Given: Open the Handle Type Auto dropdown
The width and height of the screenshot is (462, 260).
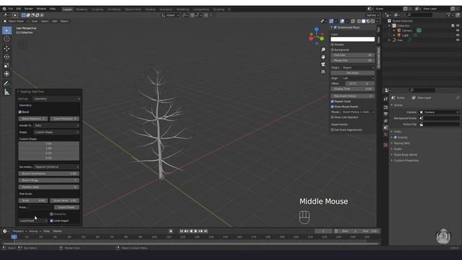Looking at the screenshot, I should [57, 126].
